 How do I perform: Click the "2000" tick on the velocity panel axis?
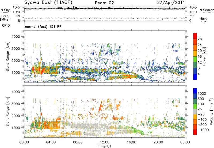(16, 116)
